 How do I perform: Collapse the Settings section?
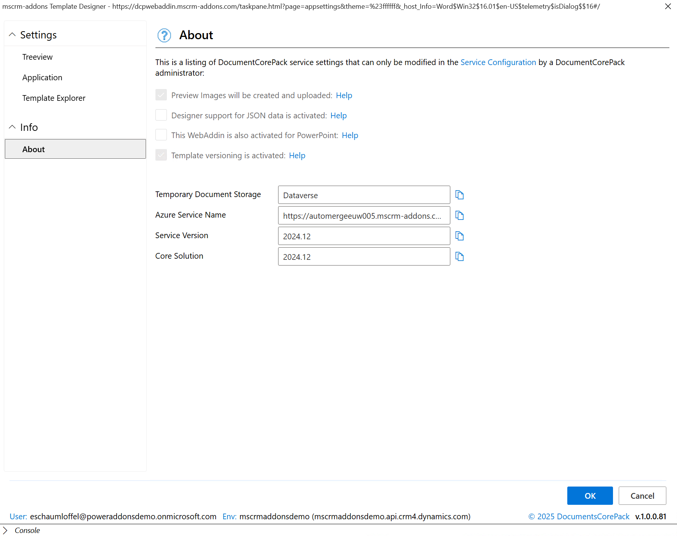click(12, 35)
